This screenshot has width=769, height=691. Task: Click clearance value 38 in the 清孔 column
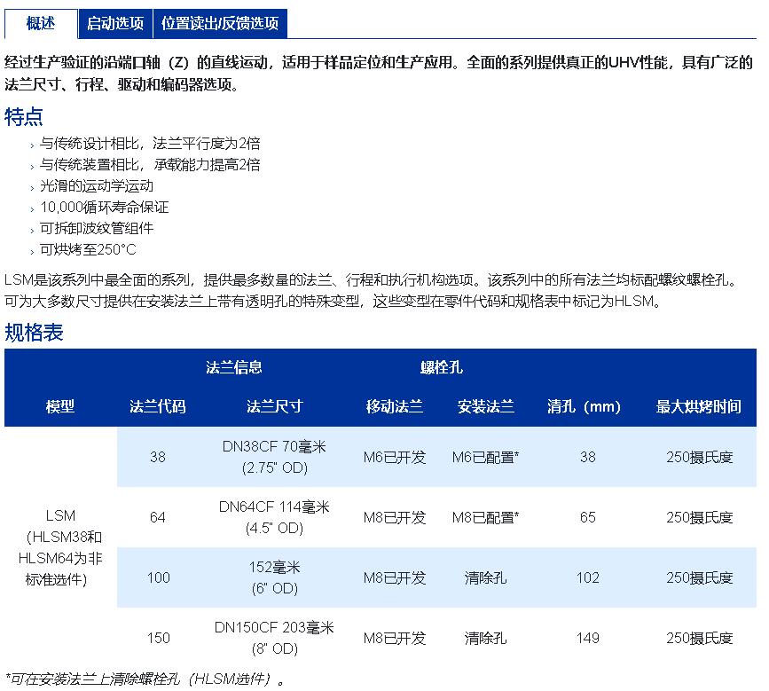(x=587, y=457)
